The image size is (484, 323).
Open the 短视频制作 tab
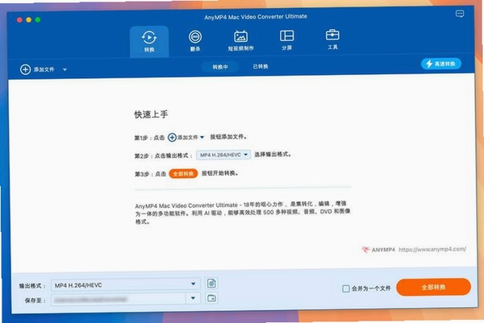[240, 41]
